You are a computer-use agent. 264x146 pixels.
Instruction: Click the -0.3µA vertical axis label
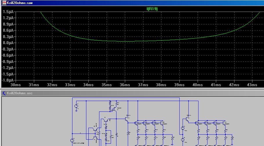8,49
